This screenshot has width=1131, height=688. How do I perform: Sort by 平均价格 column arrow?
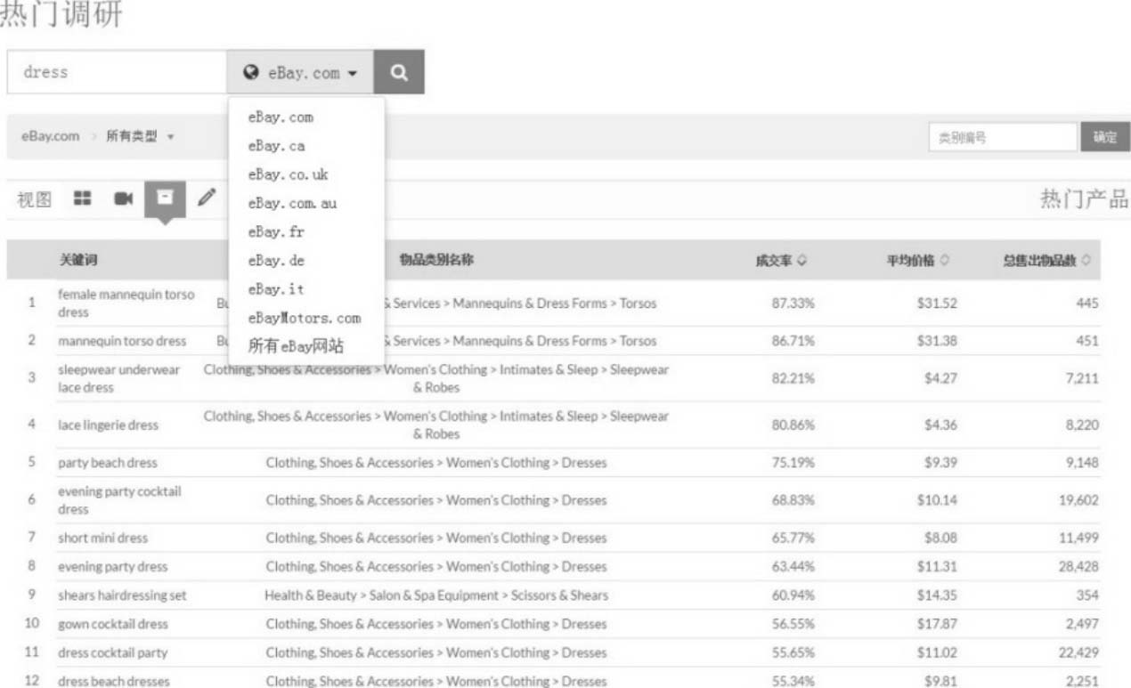pyautogui.click(x=944, y=261)
